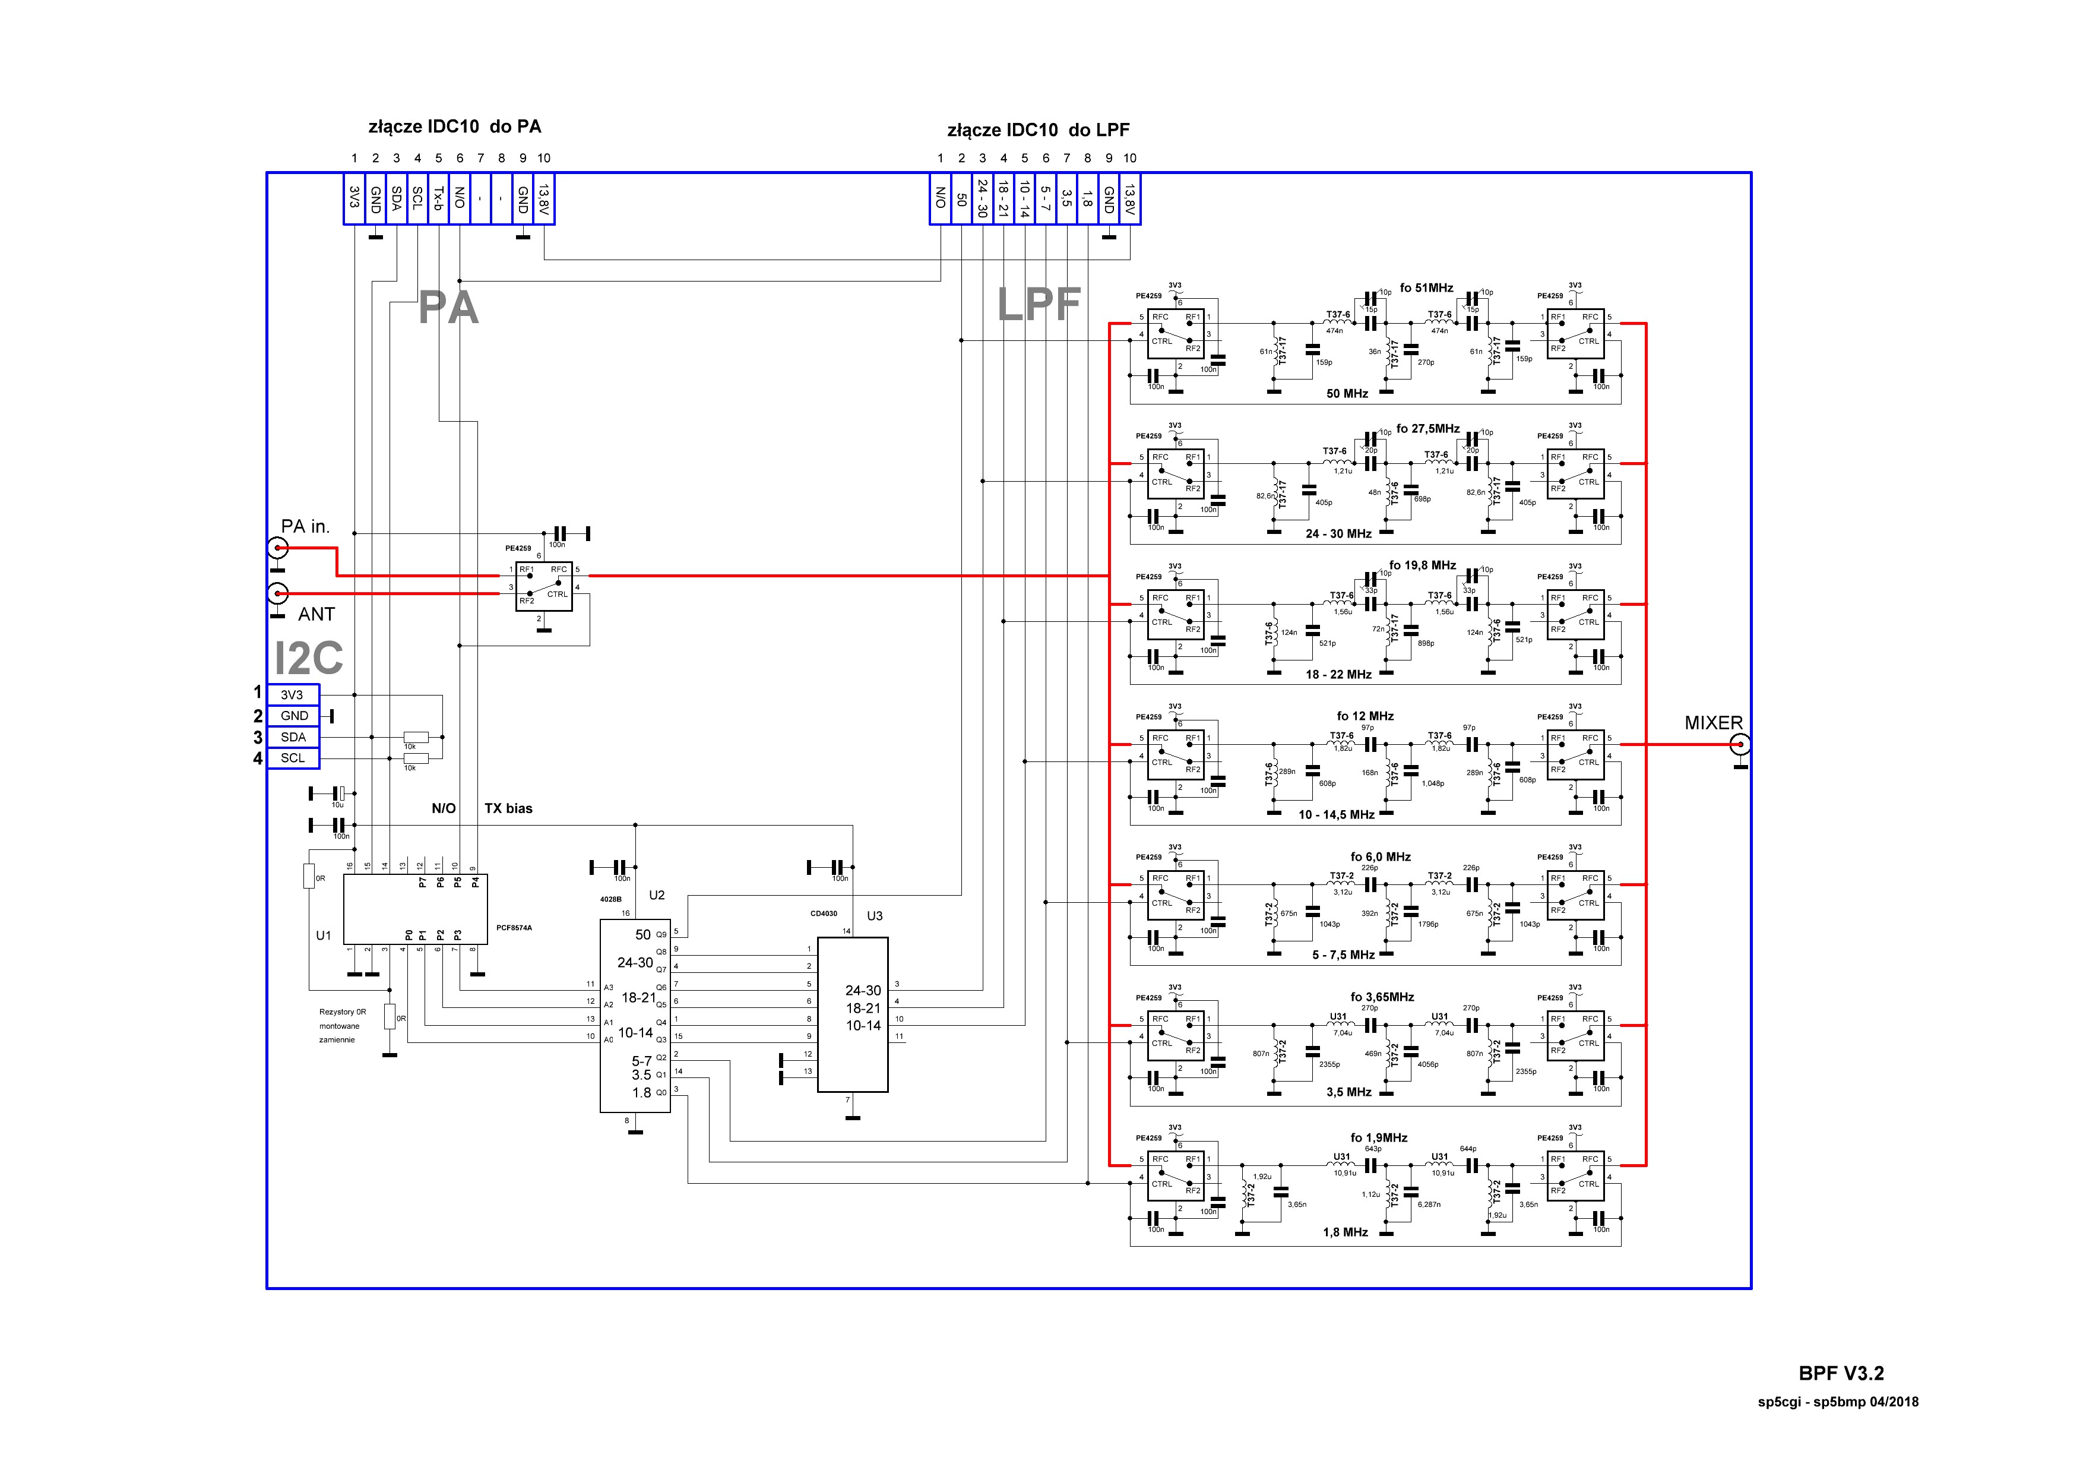Click the Tx-b pin of PA connector
The width and height of the screenshot is (2083, 1473).
pos(438,198)
